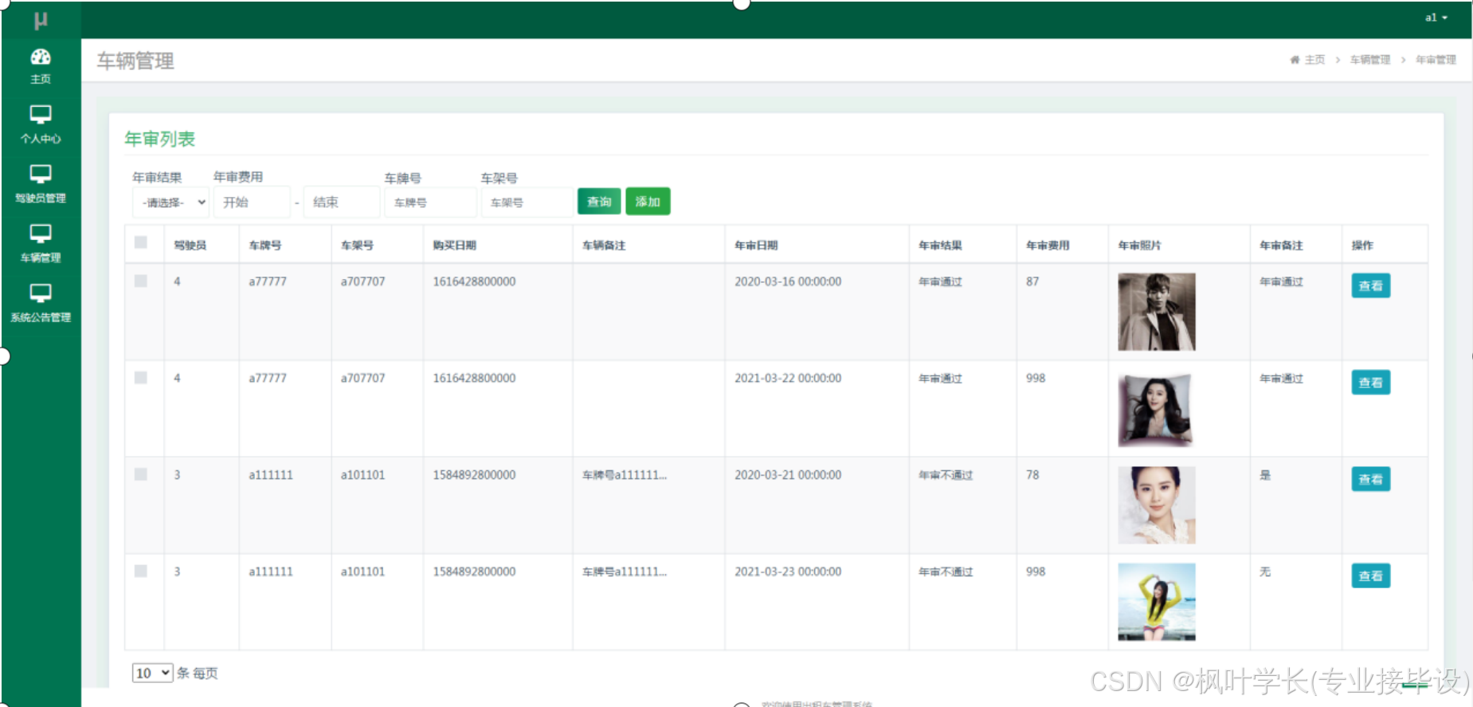Open the 10 条每页 page size dropdown
This screenshot has width=1473, height=707.
[x=152, y=673]
